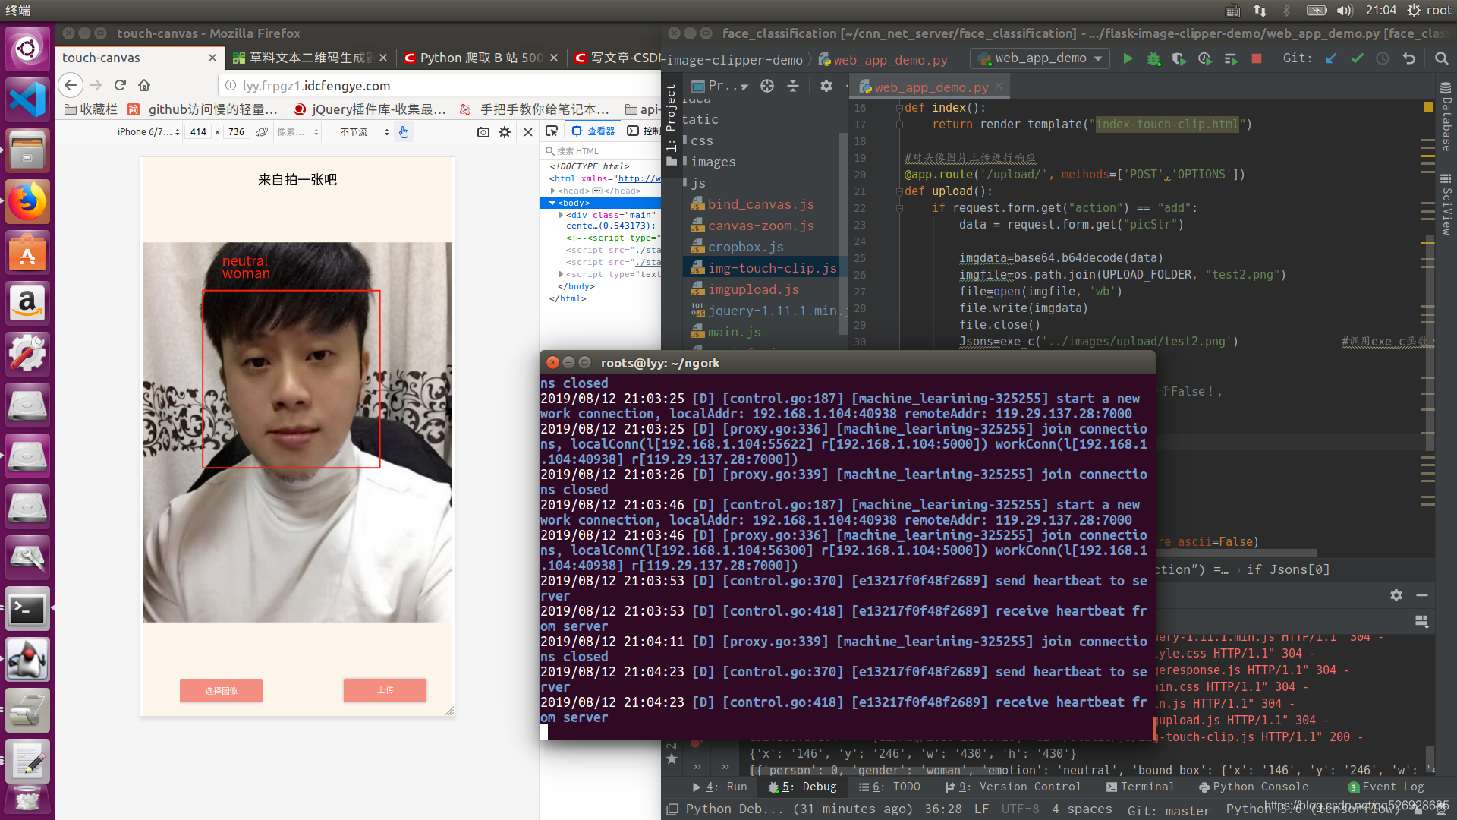The height and width of the screenshot is (820, 1457).
Task: Reload the Firefox page
Action: pyautogui.click(x=120, y=85)
